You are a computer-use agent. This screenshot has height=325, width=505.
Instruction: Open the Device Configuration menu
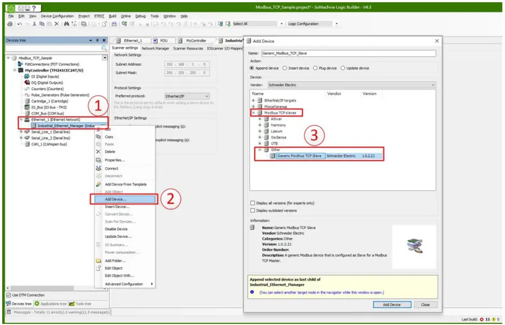(57, 16)
